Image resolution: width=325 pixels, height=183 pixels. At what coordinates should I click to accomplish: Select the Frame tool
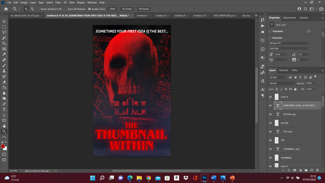pyautogui.click(x=4, y=49)
